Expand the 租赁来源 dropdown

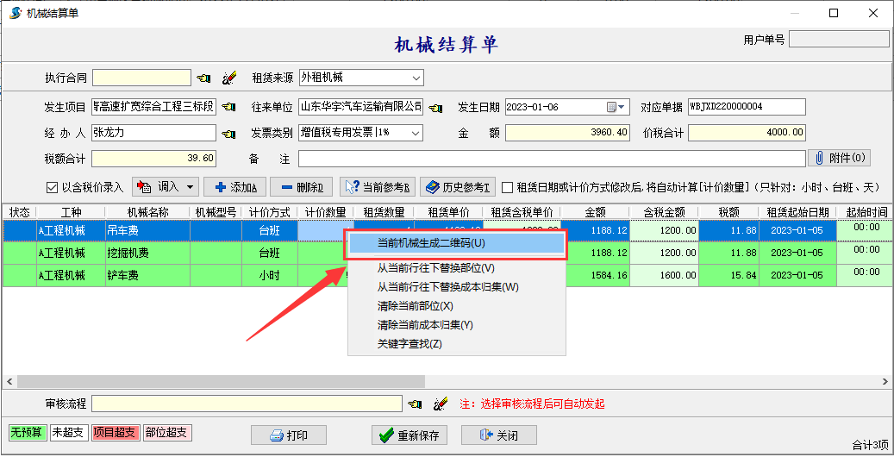coord(416,78)
